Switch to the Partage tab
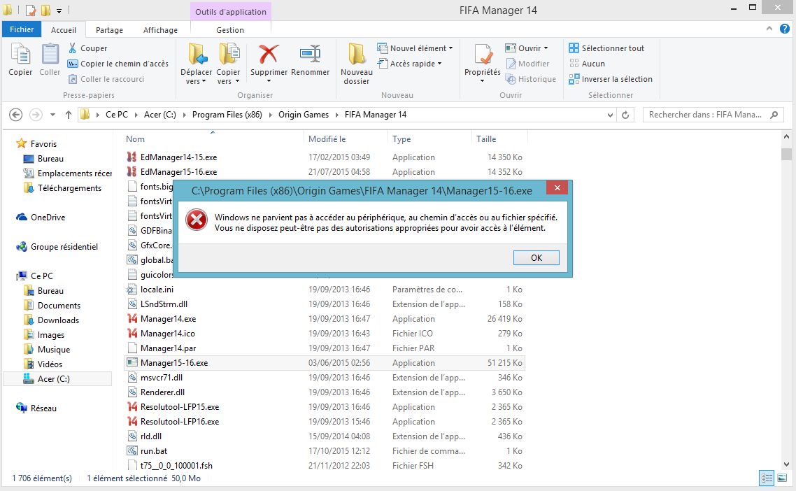Screen dimensions: 796x491 pyautogui.click(x=109, y=30)
